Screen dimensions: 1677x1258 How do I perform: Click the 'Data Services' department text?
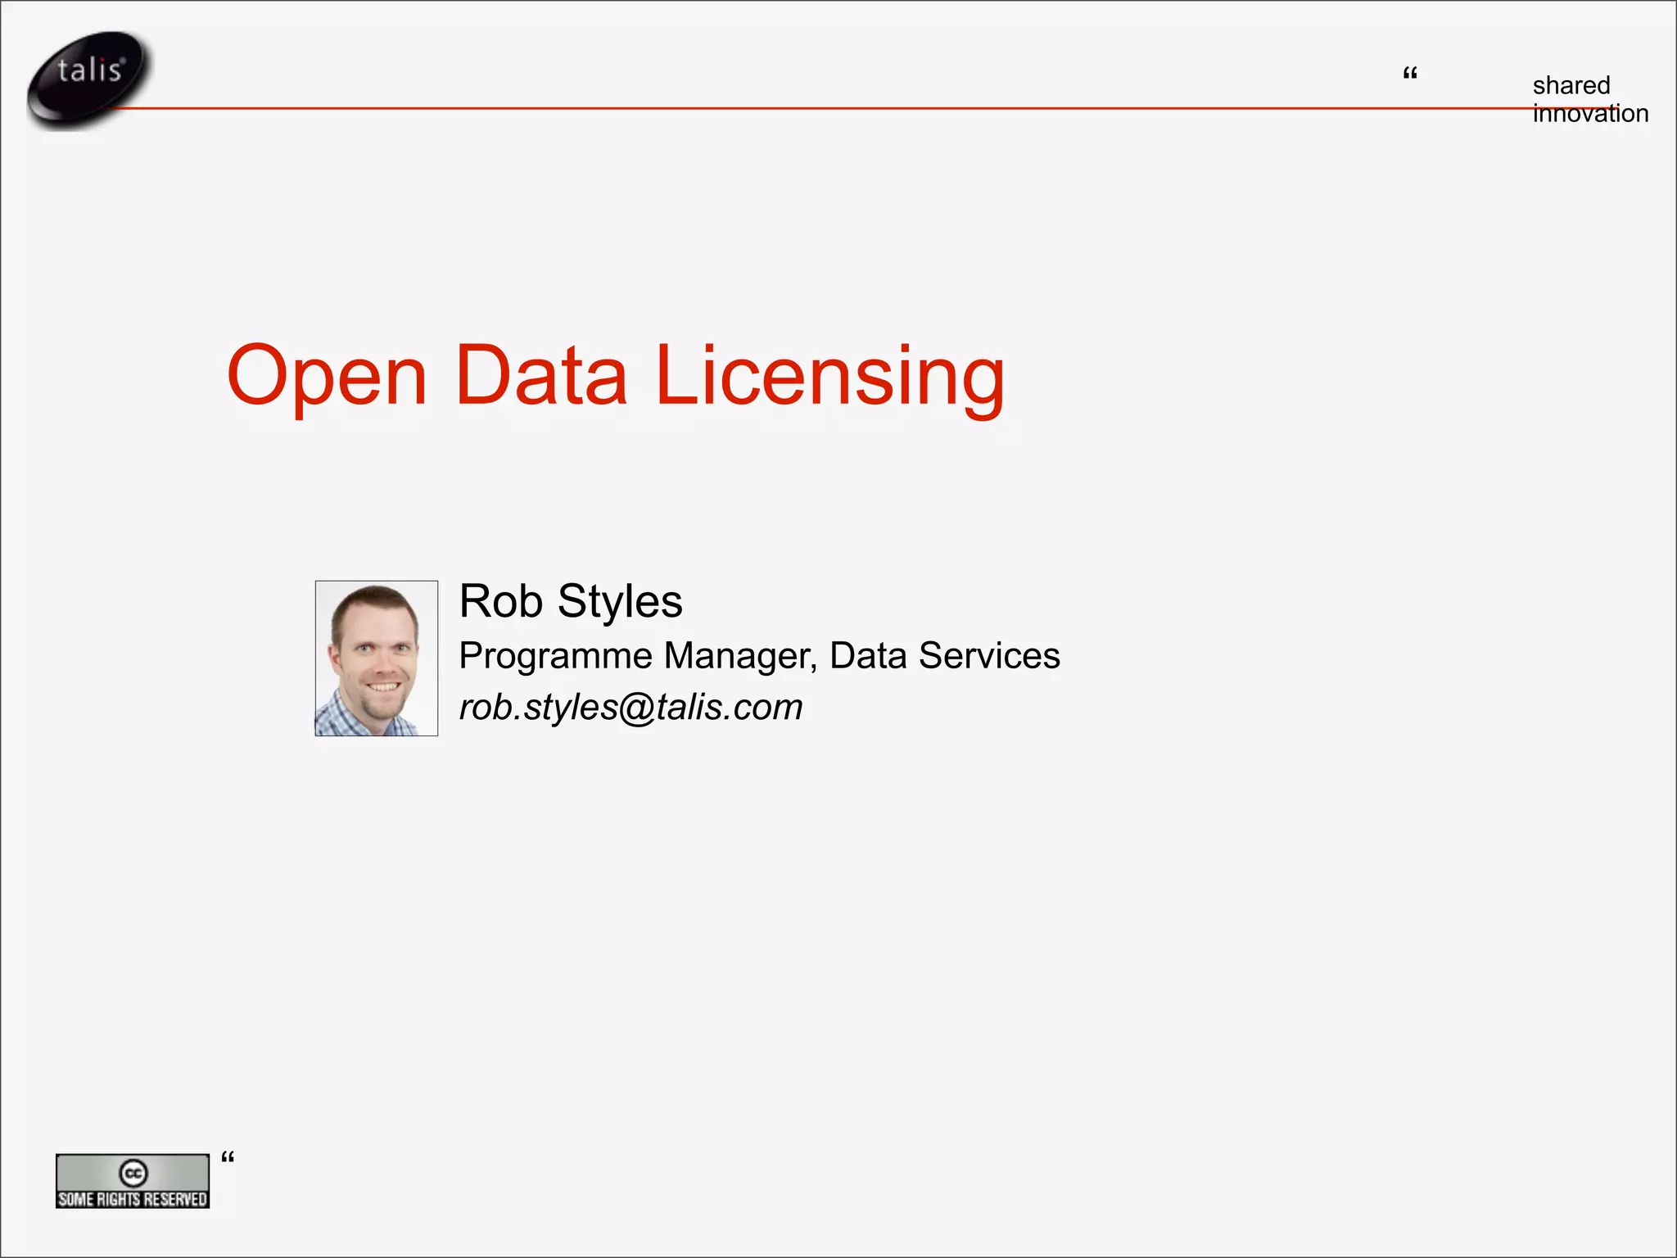coord(944,656)
